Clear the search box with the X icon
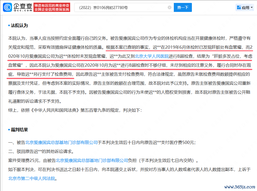The width and height of the screenshot is (257, 191). click(x=170, y=7)
